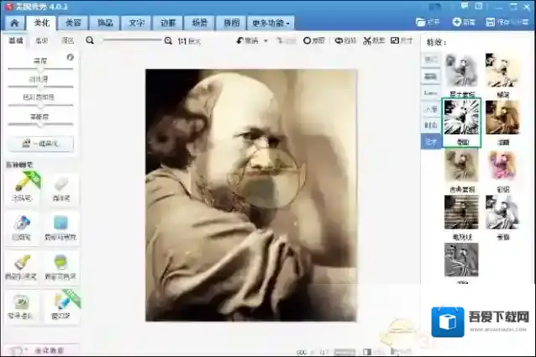
Task: Switch to the 美化 tab
Action: (41, 23)
